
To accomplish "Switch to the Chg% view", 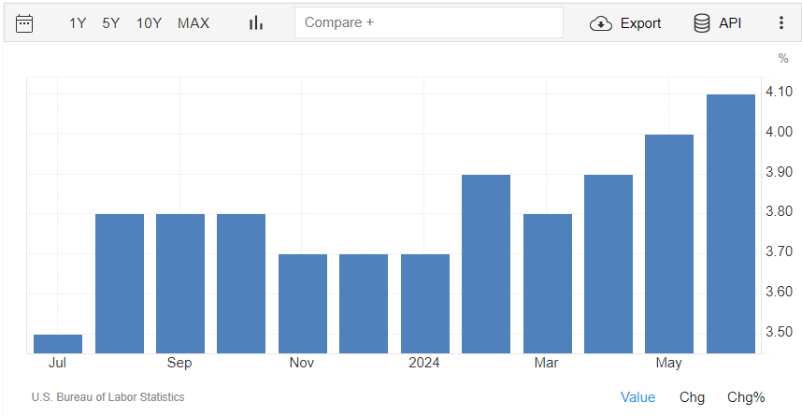I will (746, 397).
